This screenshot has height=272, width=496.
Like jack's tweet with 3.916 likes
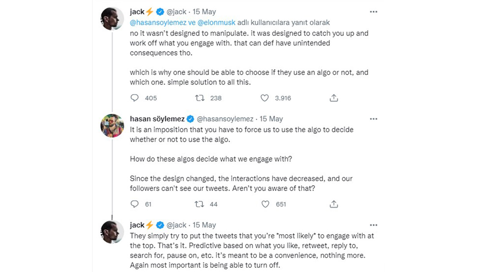(265, 98)
